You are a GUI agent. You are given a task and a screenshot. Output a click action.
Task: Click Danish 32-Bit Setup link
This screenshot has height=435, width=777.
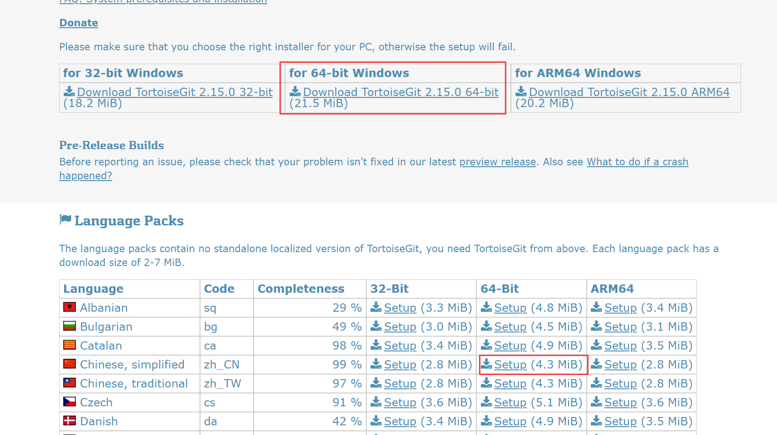tap(400, 421)
